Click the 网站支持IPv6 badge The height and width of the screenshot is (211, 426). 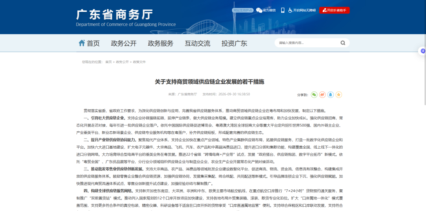243,10
